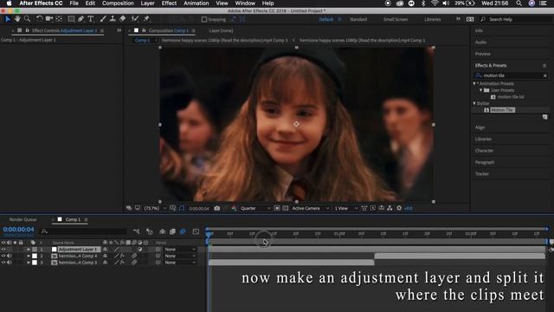The image size is (554, 312).
Task: Select the Roto Brush tool
Action: pos(135,19)
